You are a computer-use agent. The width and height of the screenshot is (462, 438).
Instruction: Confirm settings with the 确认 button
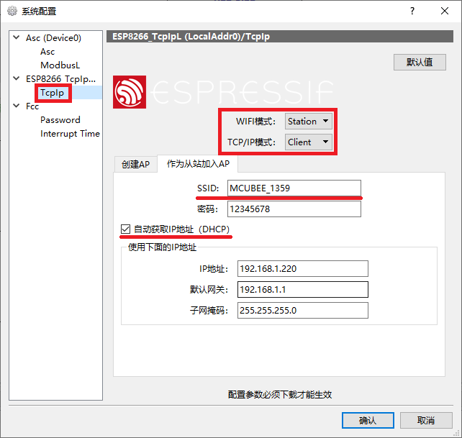368,420
